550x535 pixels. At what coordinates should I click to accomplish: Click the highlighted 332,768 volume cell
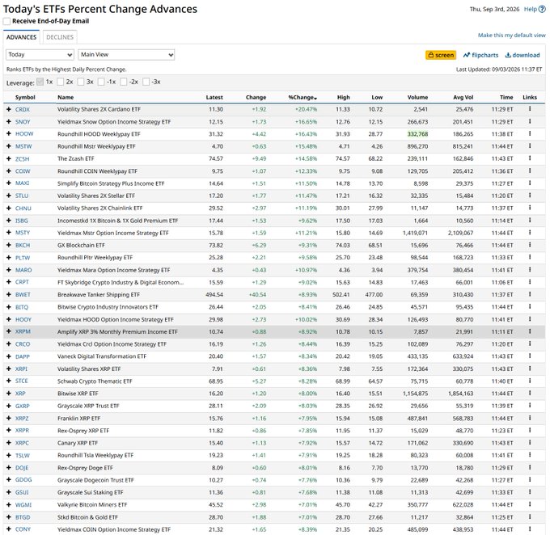[x=417, y=134]
